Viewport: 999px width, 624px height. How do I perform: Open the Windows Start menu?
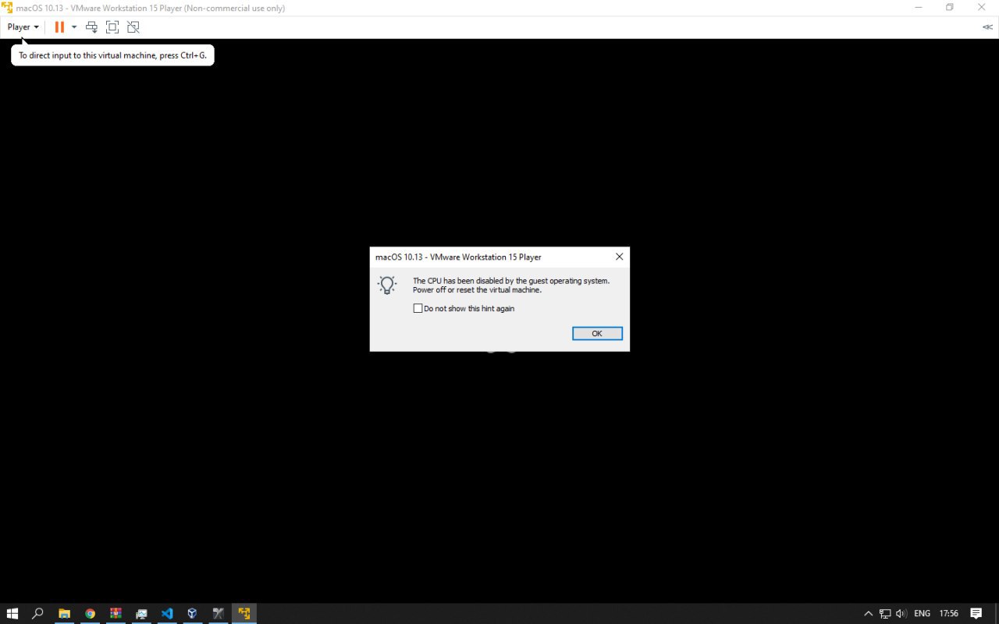tap(12, 613)
